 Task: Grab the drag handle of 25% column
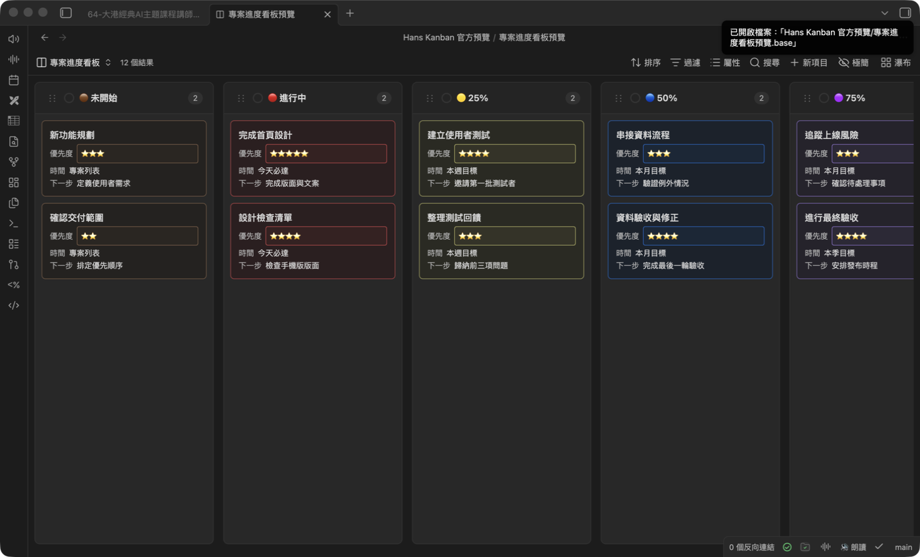[x=430, y=98]
